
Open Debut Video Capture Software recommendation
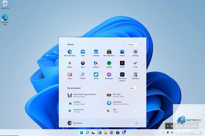82,95
